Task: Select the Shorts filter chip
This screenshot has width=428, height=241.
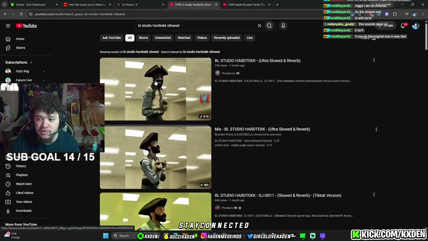Action: 143,38
